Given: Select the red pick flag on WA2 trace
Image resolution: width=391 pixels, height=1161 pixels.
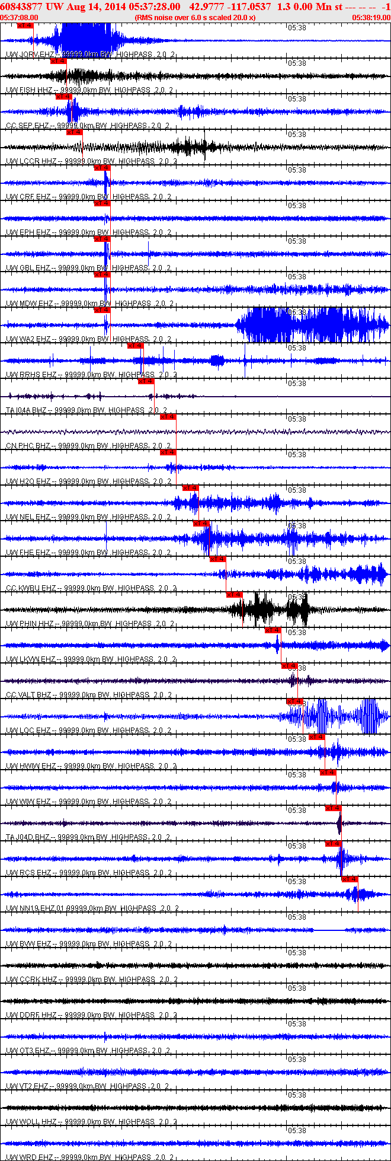Looking at the screenshot, I should (102, 310).
